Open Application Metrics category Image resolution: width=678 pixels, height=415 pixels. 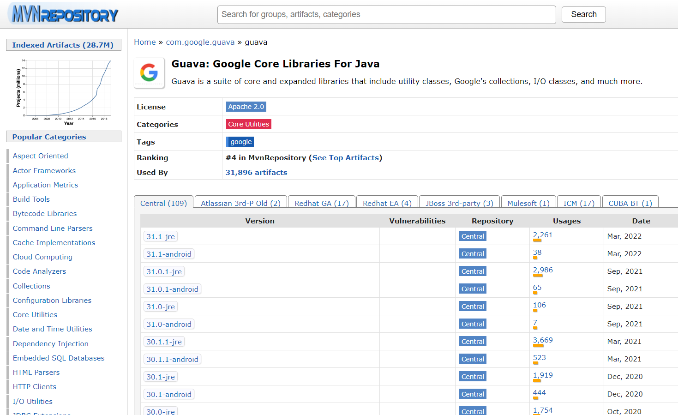(45, 185)
